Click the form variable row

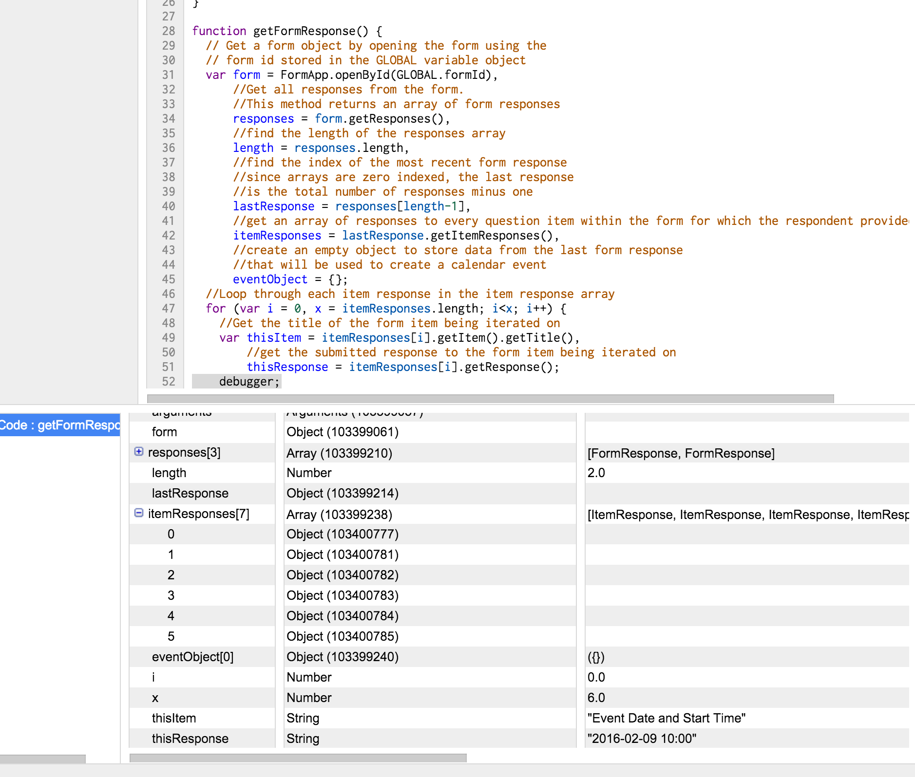click(x=519, y=432)
